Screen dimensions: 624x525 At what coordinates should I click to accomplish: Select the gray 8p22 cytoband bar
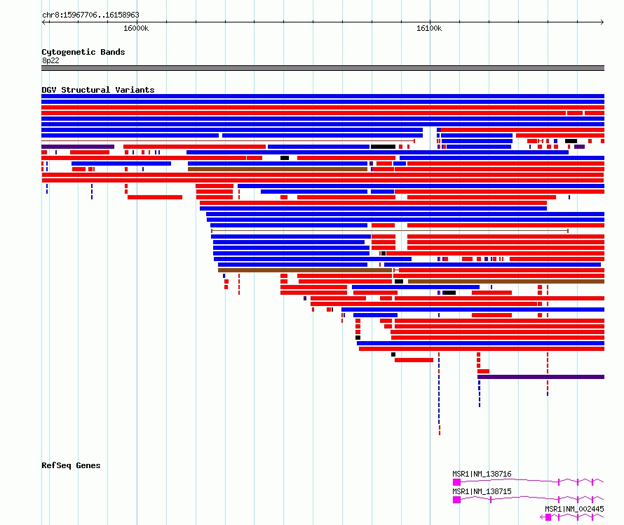tap(323, 68)
